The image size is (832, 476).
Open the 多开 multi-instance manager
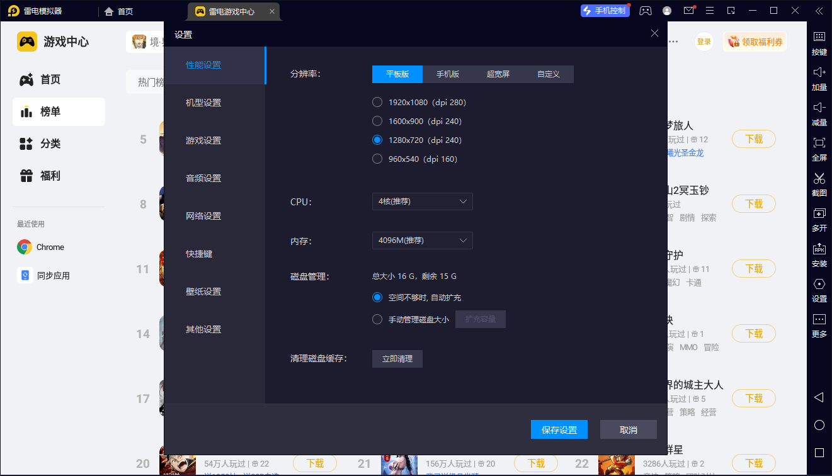point(819,220)
